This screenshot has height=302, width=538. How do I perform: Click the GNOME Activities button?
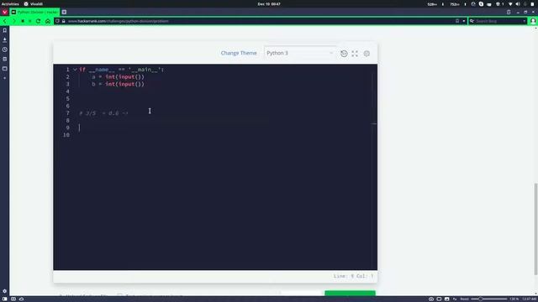(x=10, y=4)
